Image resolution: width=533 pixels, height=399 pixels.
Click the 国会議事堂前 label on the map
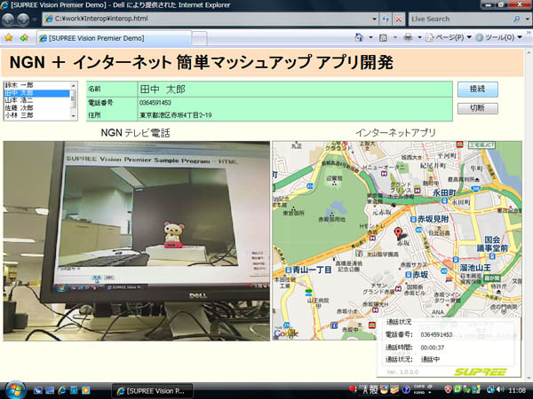tap(492, 244)
